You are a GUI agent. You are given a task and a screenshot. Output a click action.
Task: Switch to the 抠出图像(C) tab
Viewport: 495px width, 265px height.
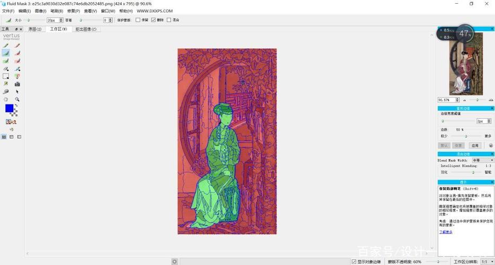pos(86,29)
